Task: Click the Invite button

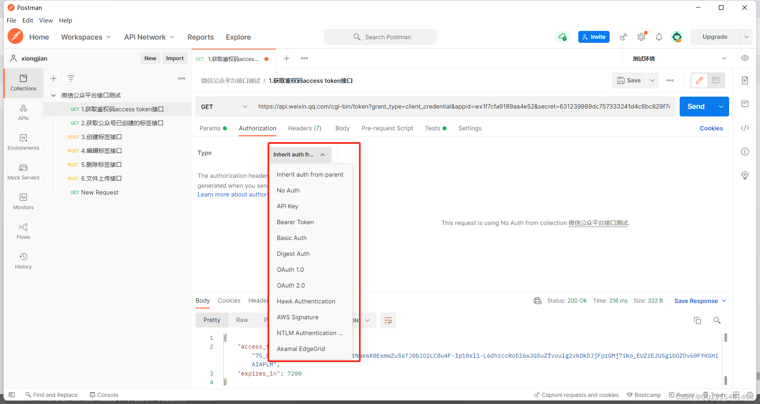Action: 594,37
